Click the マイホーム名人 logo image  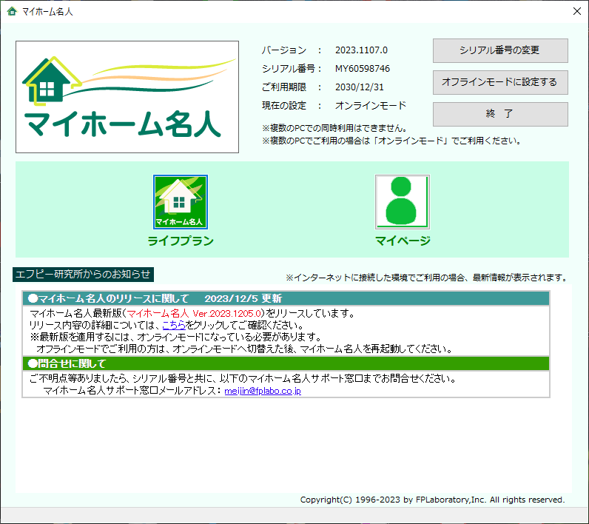click(x=127, y=97)
